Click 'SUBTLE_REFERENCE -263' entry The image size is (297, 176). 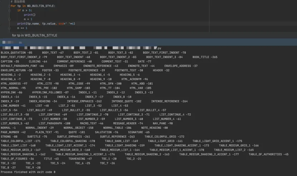(117, 137)
